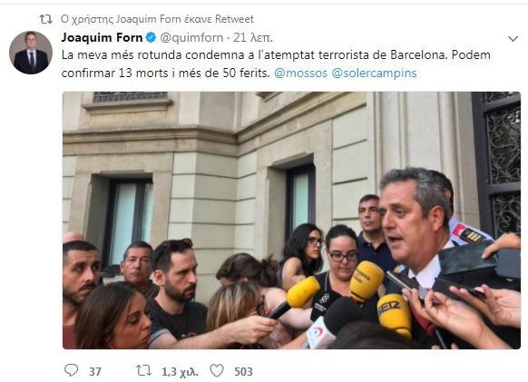Screen dimensions: 528x382
Task: Click the retweet indicator icon above the tweet
Action: 45,19
